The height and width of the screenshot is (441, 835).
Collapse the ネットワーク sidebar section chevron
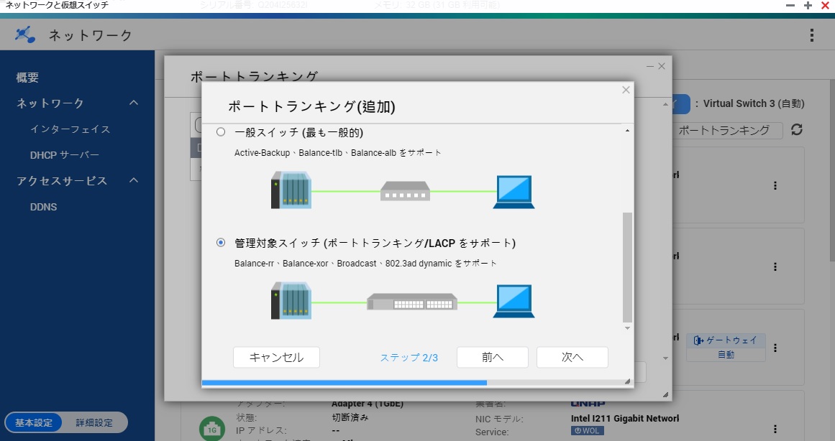point(134,103)
